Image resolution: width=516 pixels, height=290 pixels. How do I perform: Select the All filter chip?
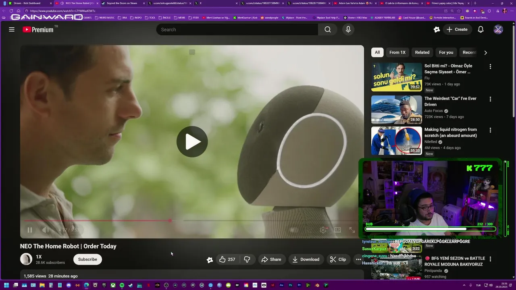click(377, 52)
